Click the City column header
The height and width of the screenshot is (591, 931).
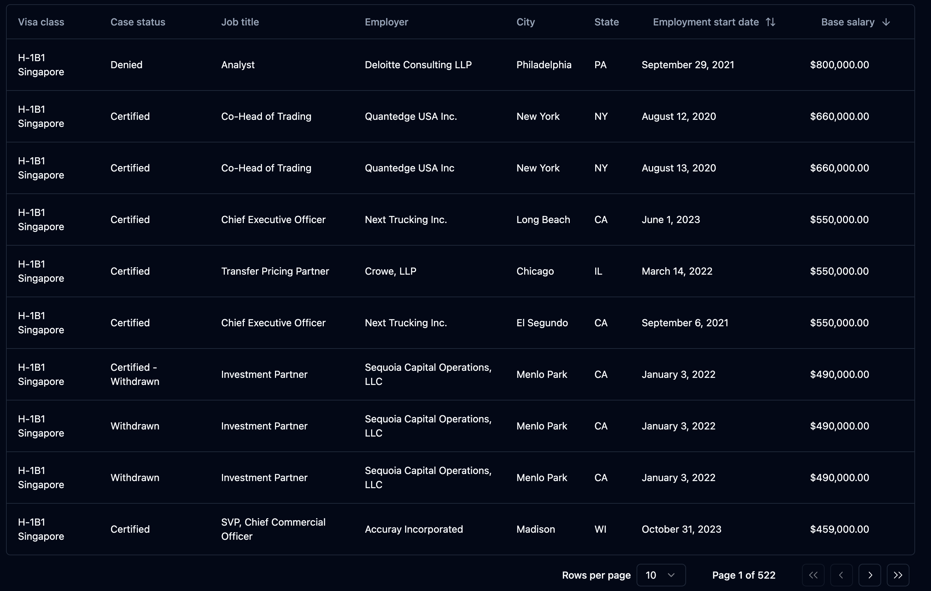[x=526, y=22]
